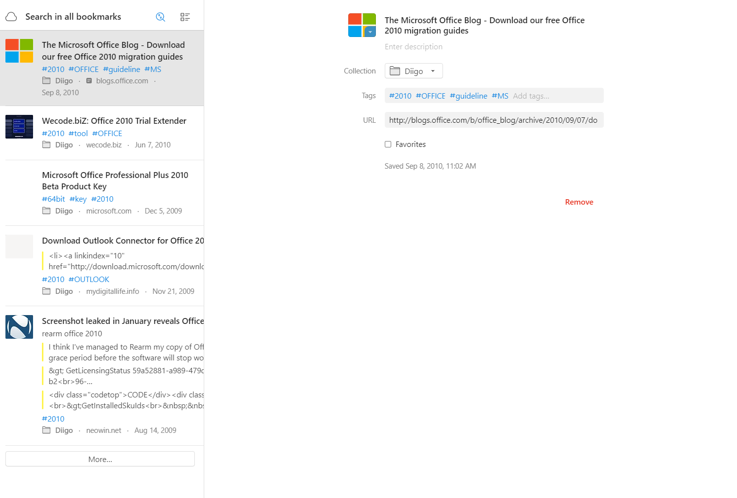Click neowin.net domain text

click(104, 430)
